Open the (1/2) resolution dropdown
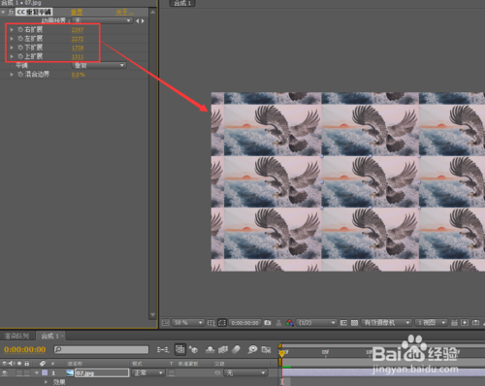The width and height of the screenshot is (485, 386). coord(316,323)
